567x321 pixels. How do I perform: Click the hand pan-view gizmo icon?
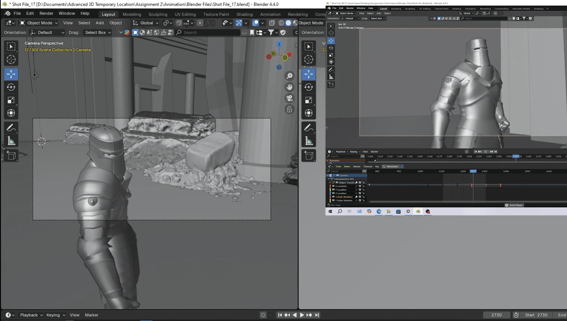coord(289,87)
